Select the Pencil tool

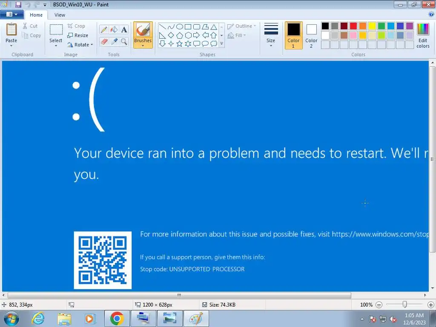tap(104, 29)
